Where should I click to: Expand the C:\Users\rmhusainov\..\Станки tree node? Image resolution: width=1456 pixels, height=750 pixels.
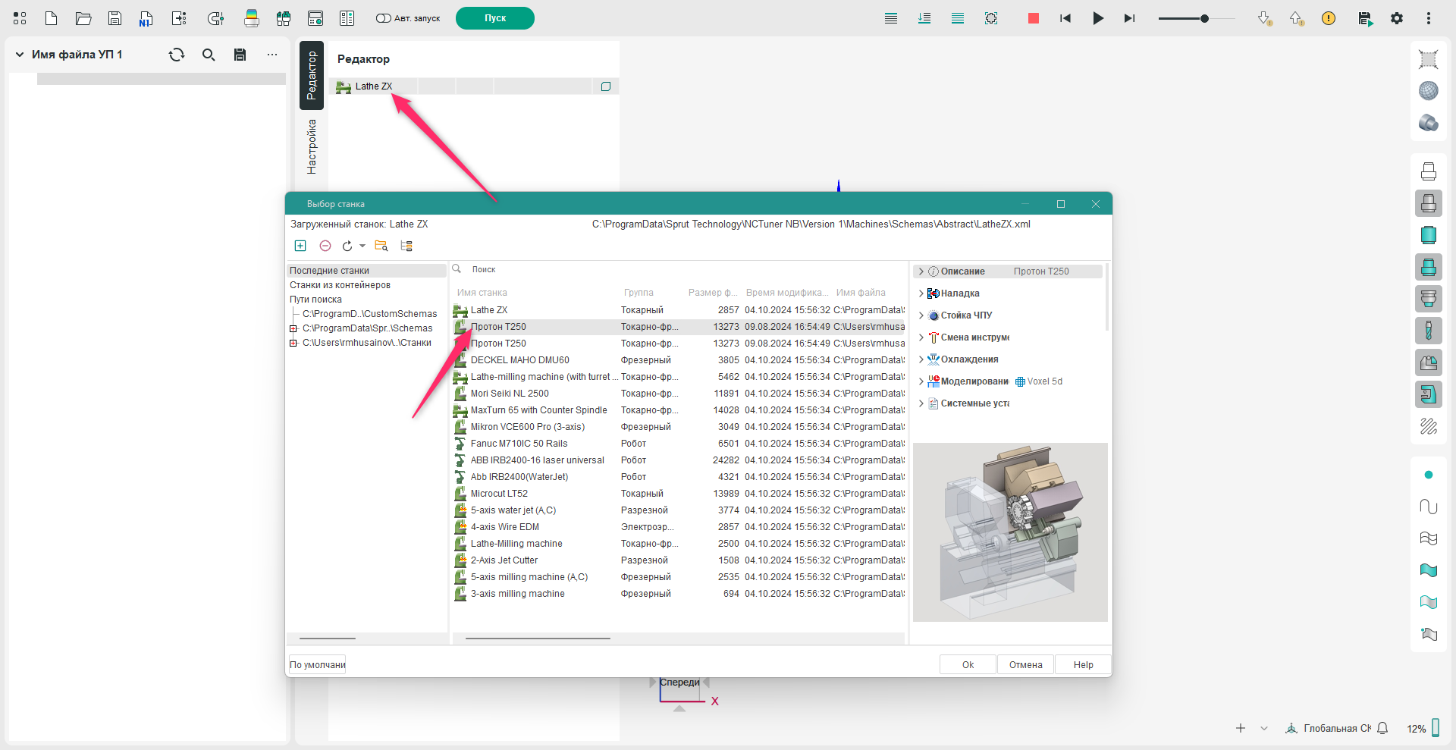point(293,343)
